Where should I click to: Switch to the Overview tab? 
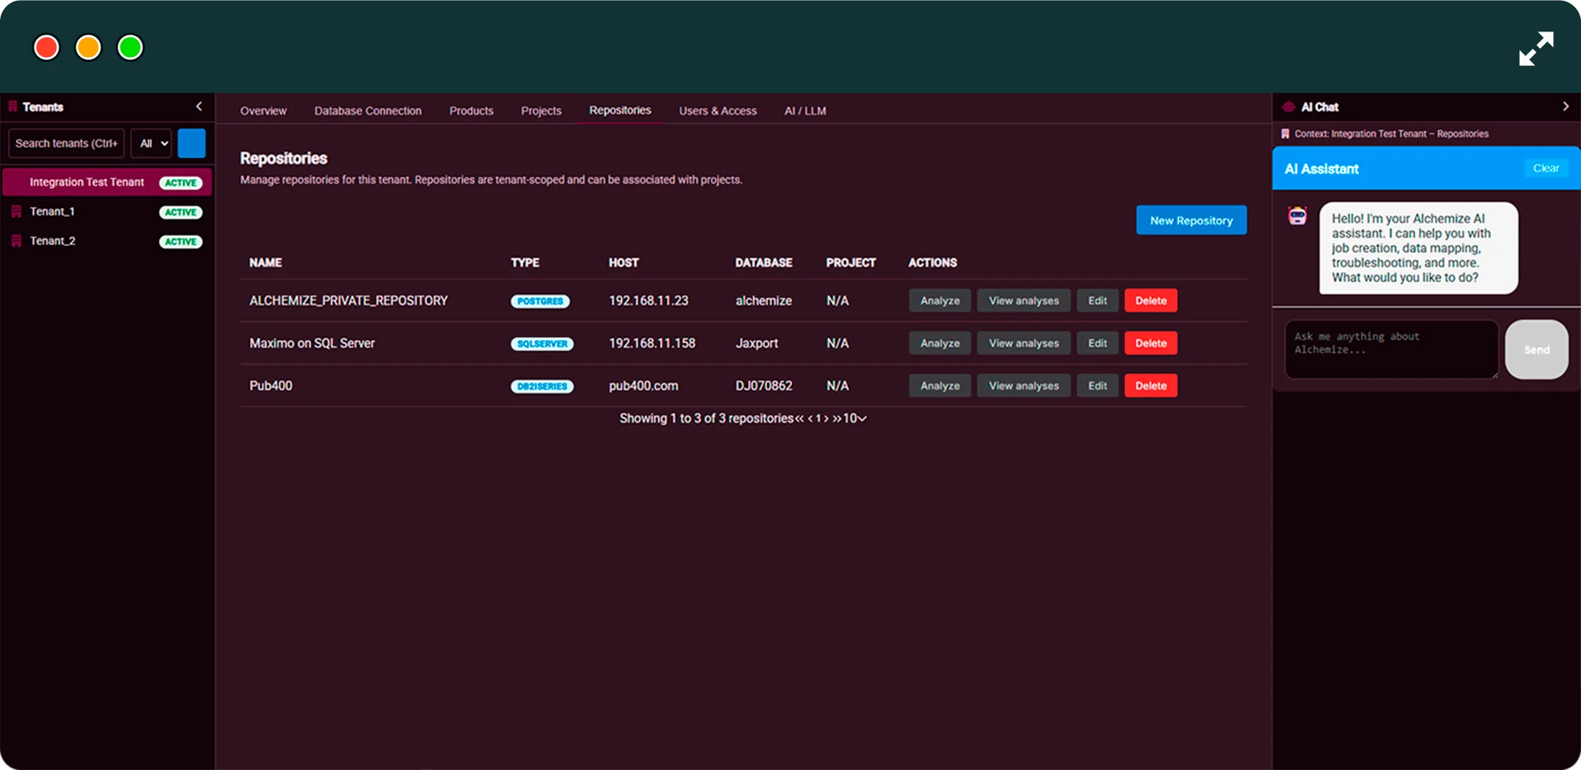click(263, 111)
